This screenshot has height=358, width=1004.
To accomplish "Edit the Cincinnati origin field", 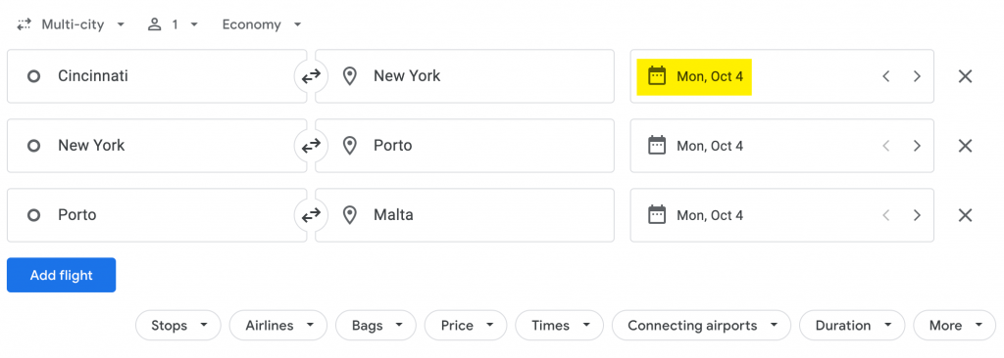I will click(157, 76).
